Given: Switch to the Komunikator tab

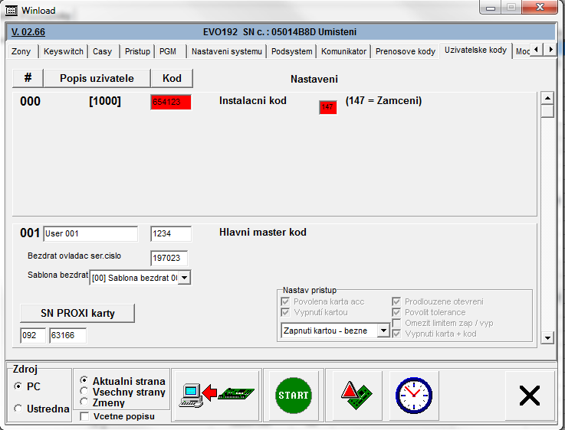Looking at the screenshot, I should pos(344,51).
